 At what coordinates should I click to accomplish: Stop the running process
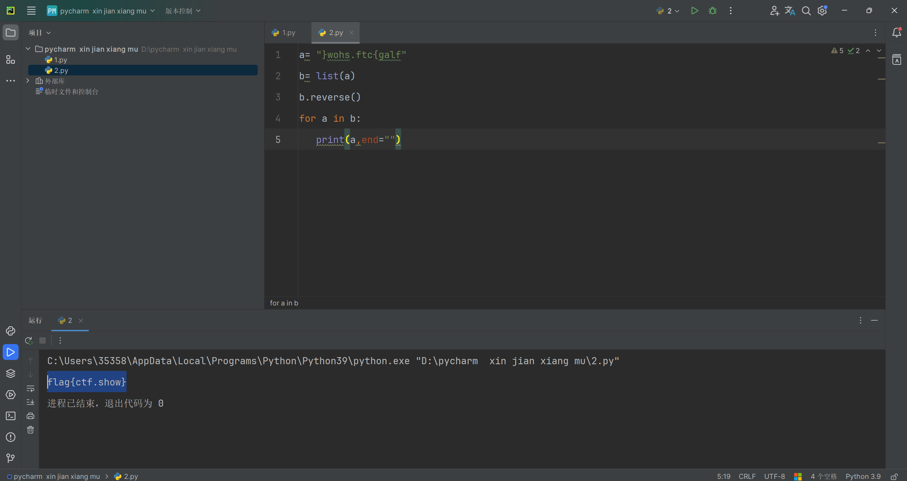(43, 340)
